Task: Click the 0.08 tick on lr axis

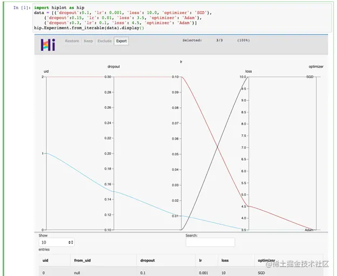Action: 175,108
